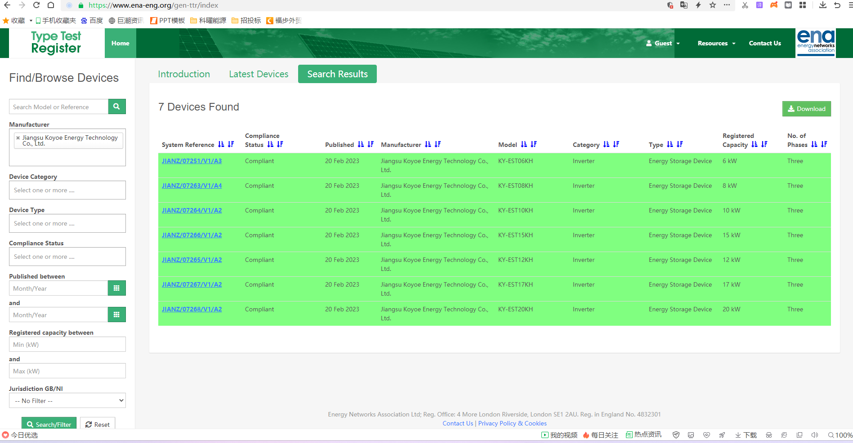Viewport: 853px width, 443px height.
Task: Sort Published date ascending
Action: (361, 144)
